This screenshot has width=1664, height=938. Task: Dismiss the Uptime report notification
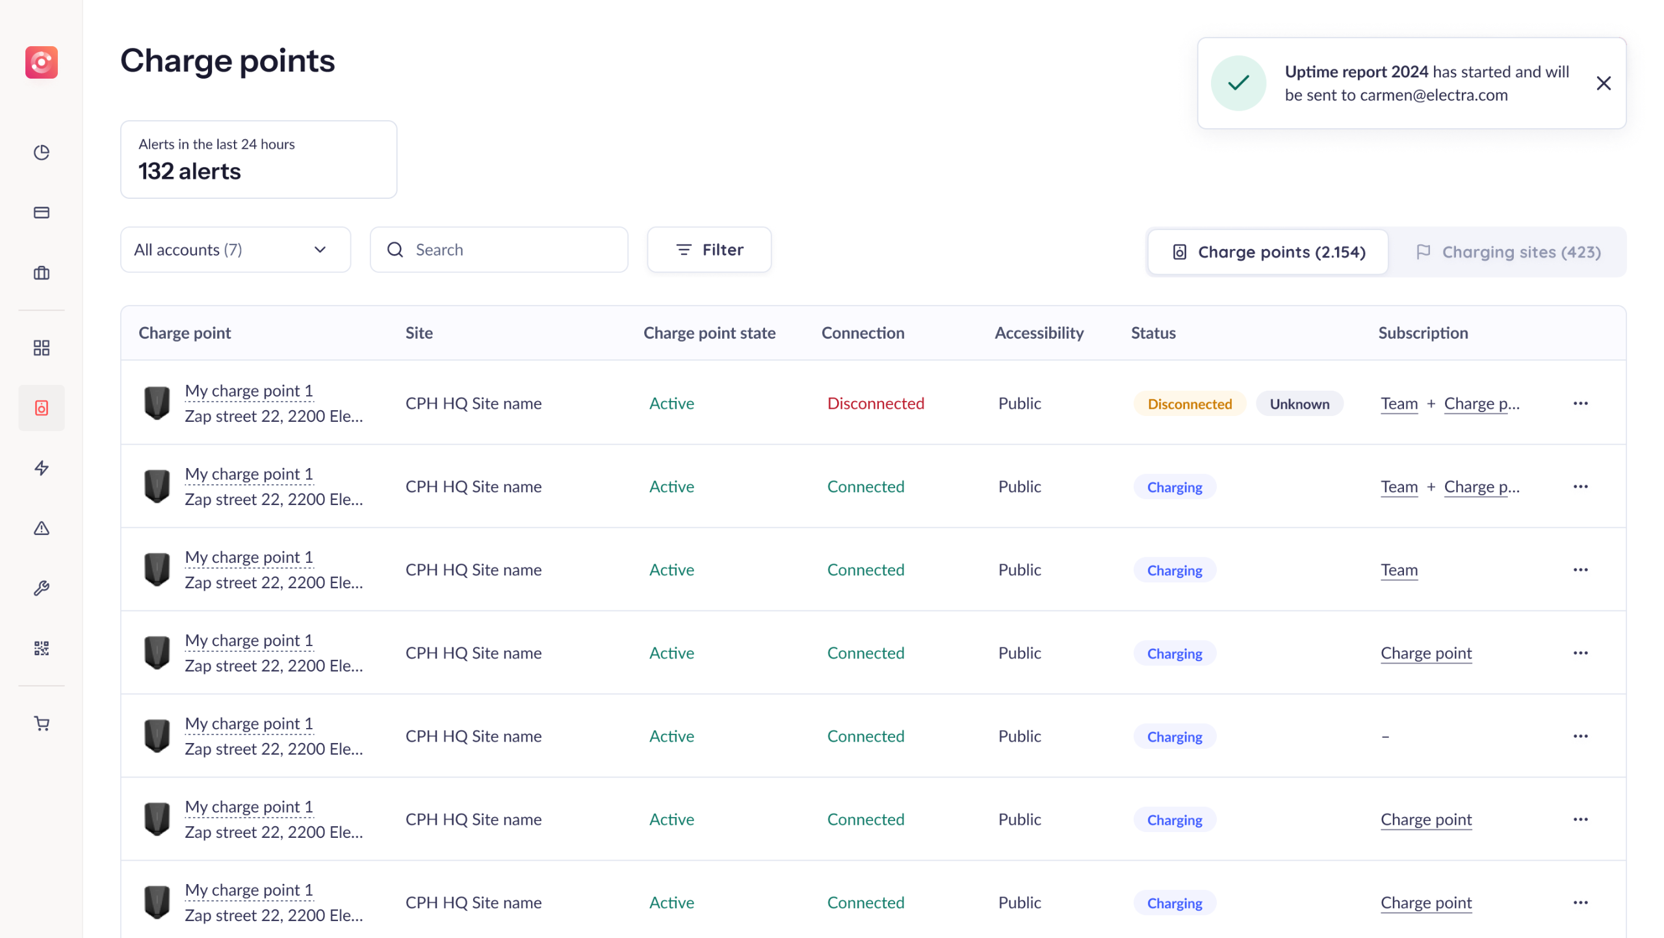pos(1603,83)
